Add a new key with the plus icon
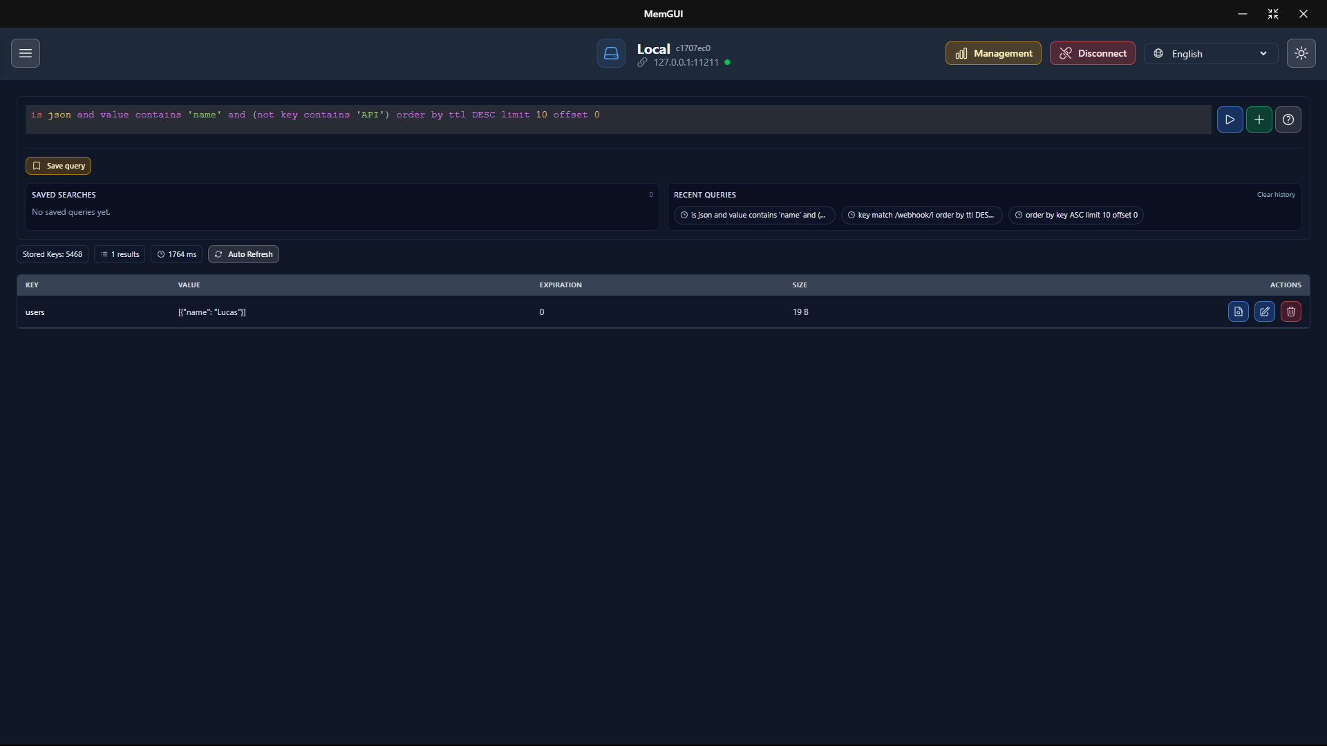1327x746 pixels. coord(1259,119)
